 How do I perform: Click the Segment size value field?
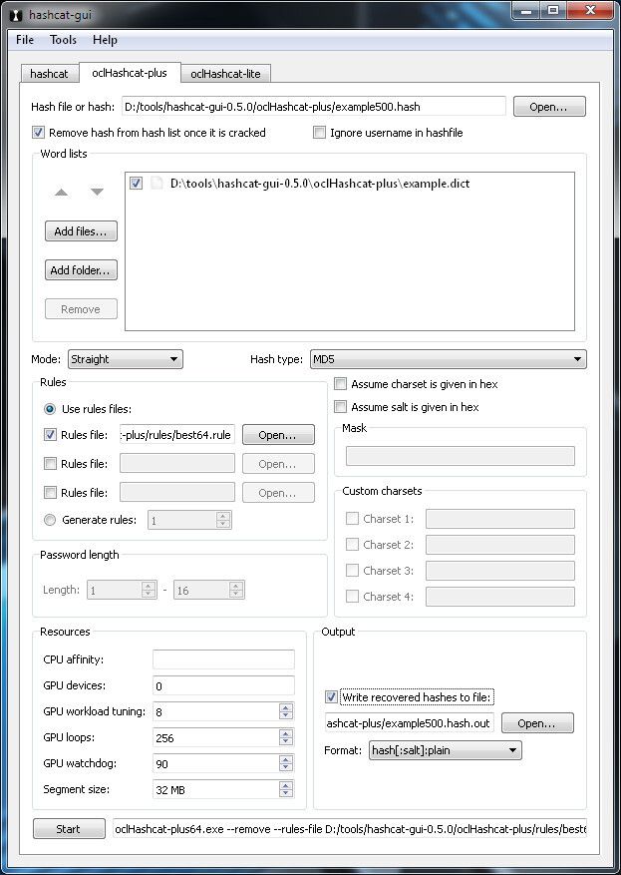click(216, 789)
